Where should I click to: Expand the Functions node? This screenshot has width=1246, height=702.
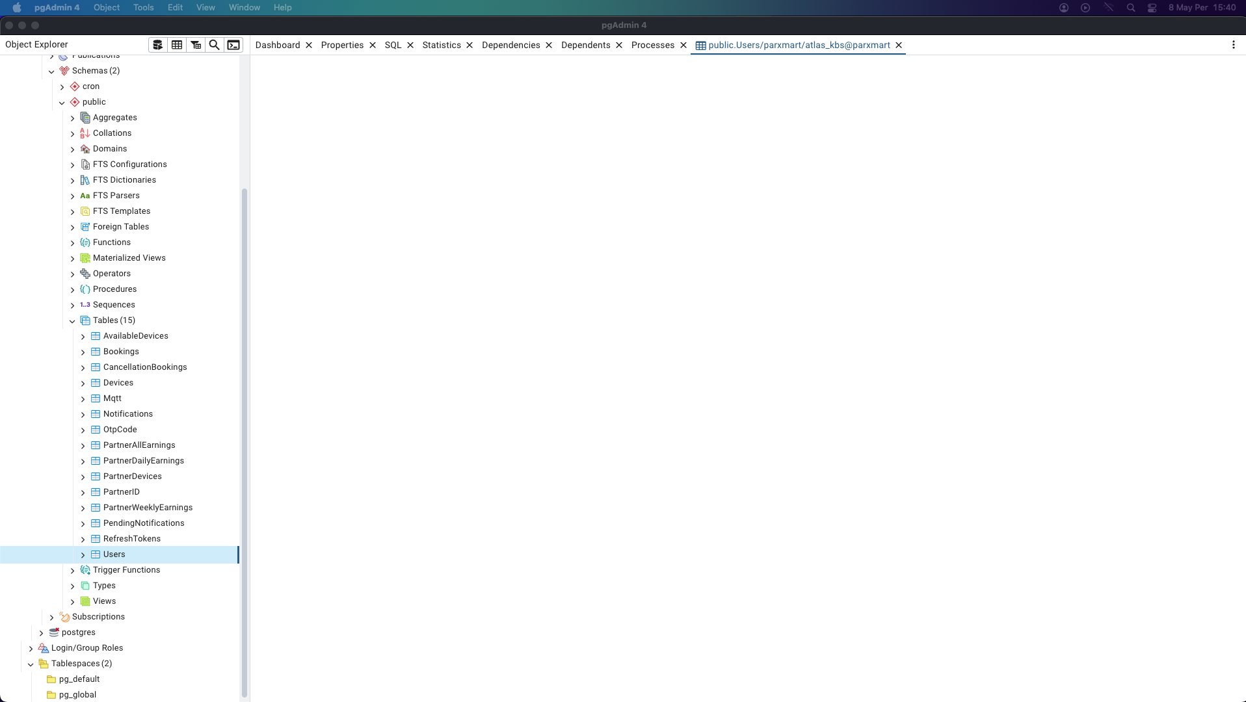(x=72, y=242)
